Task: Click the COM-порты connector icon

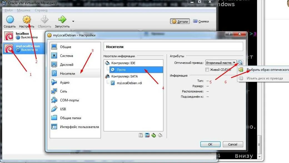Action: [54, 100]
